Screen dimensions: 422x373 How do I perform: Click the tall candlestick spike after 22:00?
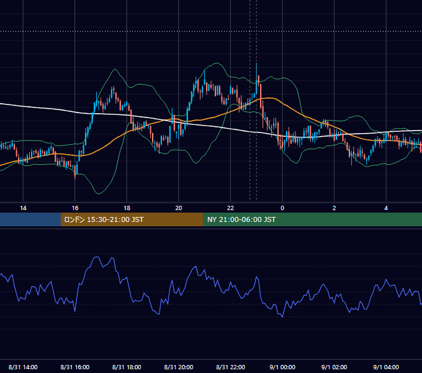256,79
